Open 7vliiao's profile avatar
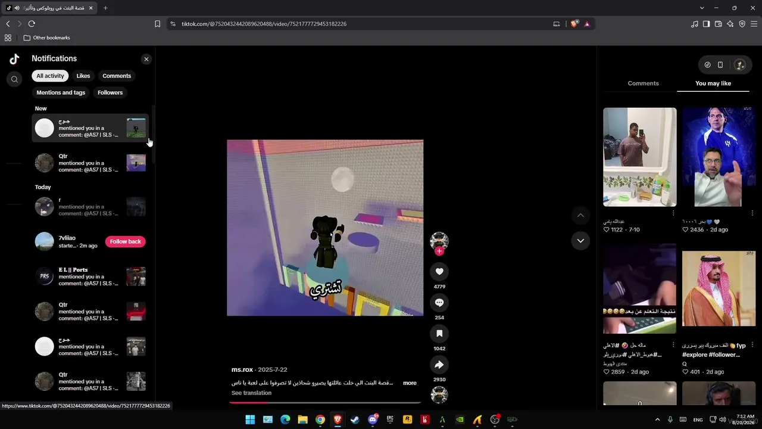The image size is (762, 429). pyautogui.click(x=45, y=241)
